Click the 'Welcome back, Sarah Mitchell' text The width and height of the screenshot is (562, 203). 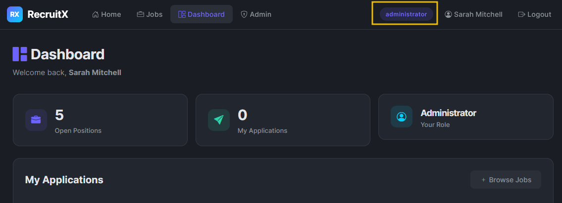coord(67,73)
